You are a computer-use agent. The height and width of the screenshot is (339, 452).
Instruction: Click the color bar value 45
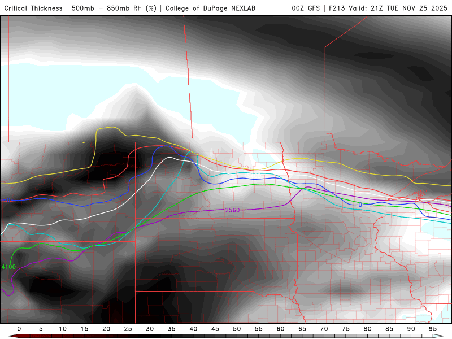(x=215, y=329)
